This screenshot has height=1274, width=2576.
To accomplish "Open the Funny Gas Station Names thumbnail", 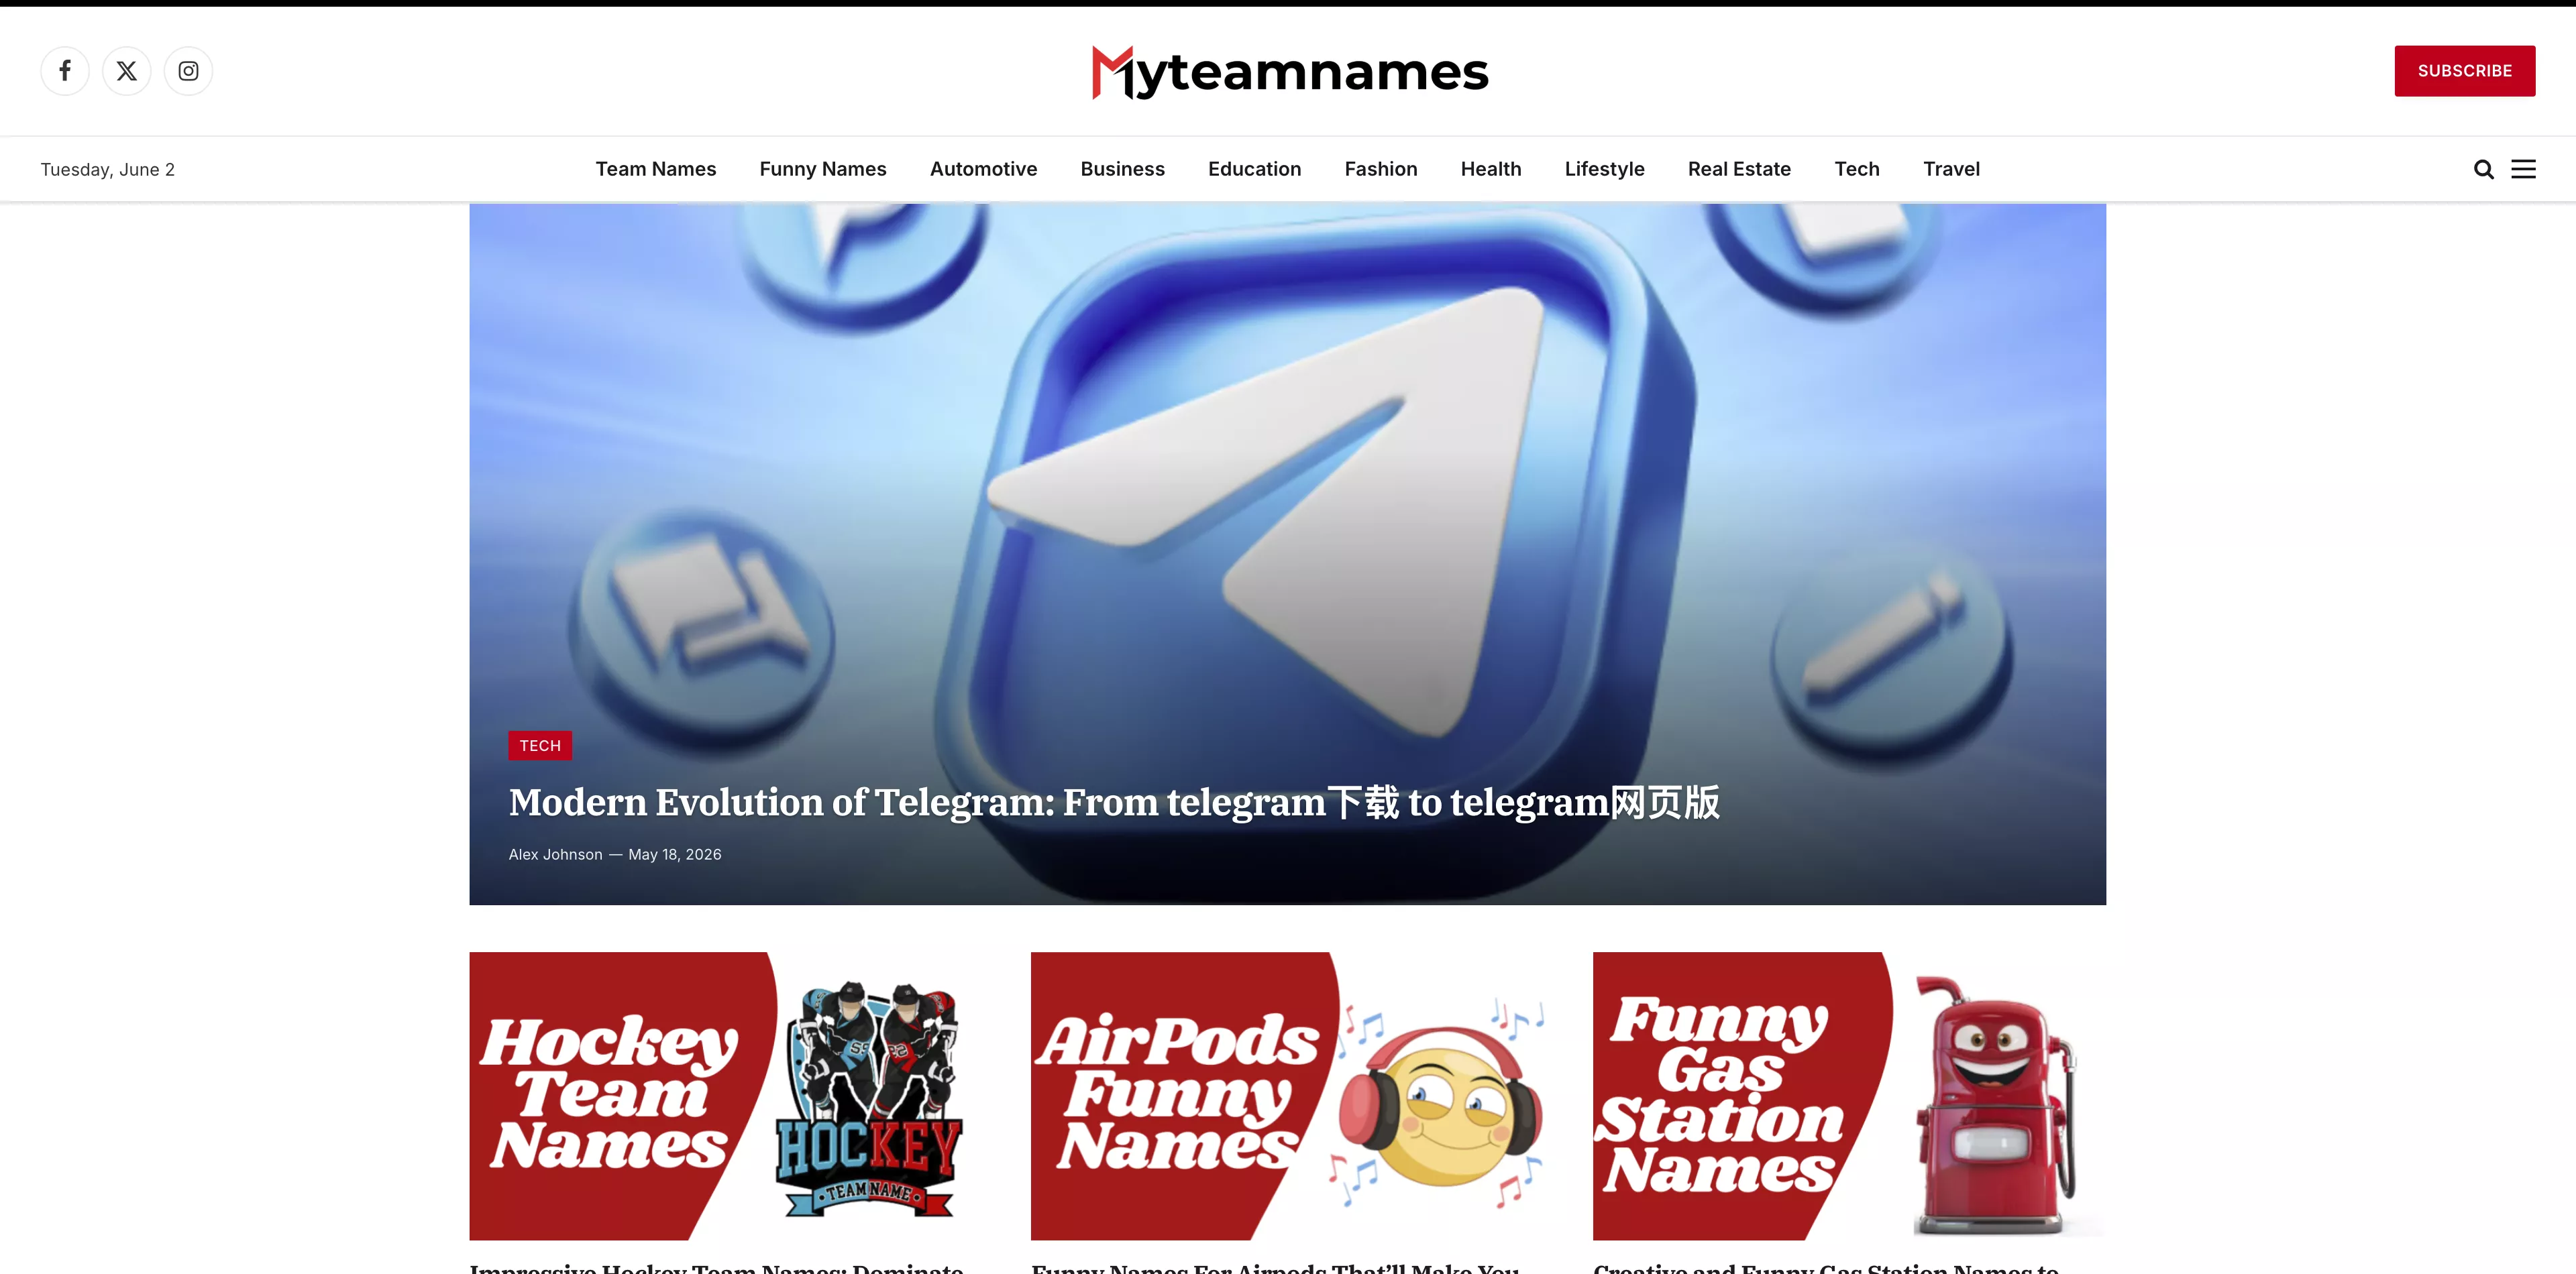I will (1849, 1095).
